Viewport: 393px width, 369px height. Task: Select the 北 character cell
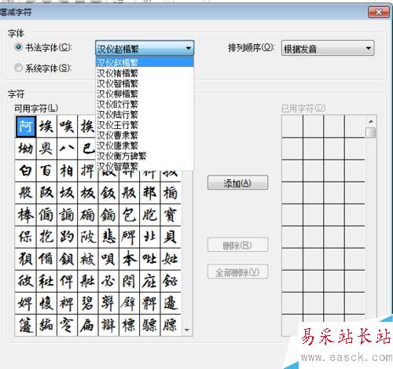[x=150, y=237]
